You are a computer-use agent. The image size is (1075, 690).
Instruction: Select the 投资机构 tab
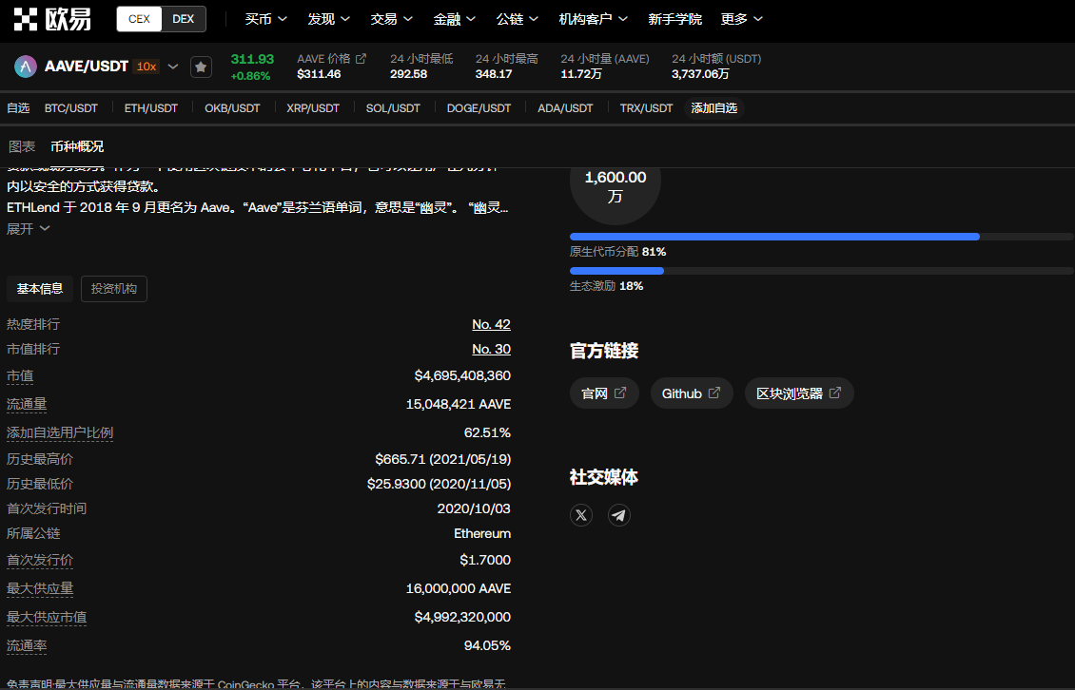tap(114, 289)
